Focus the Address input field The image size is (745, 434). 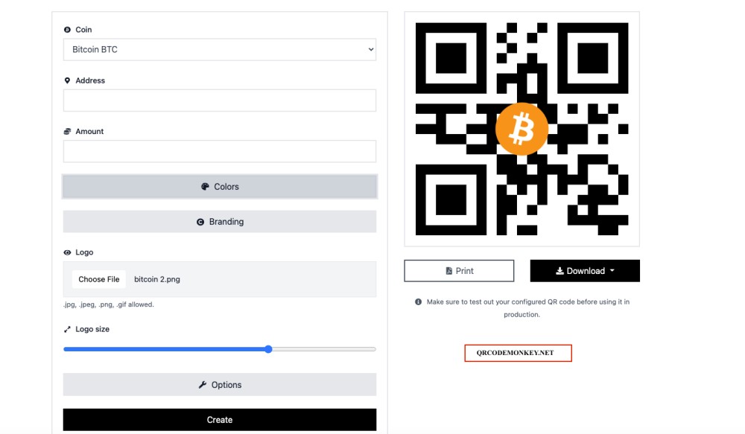tap(220, 100)
